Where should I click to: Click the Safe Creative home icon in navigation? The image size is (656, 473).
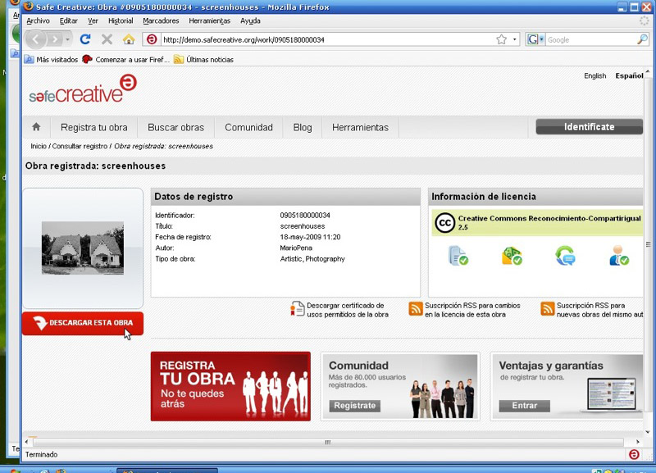click(x=36, y=127)
